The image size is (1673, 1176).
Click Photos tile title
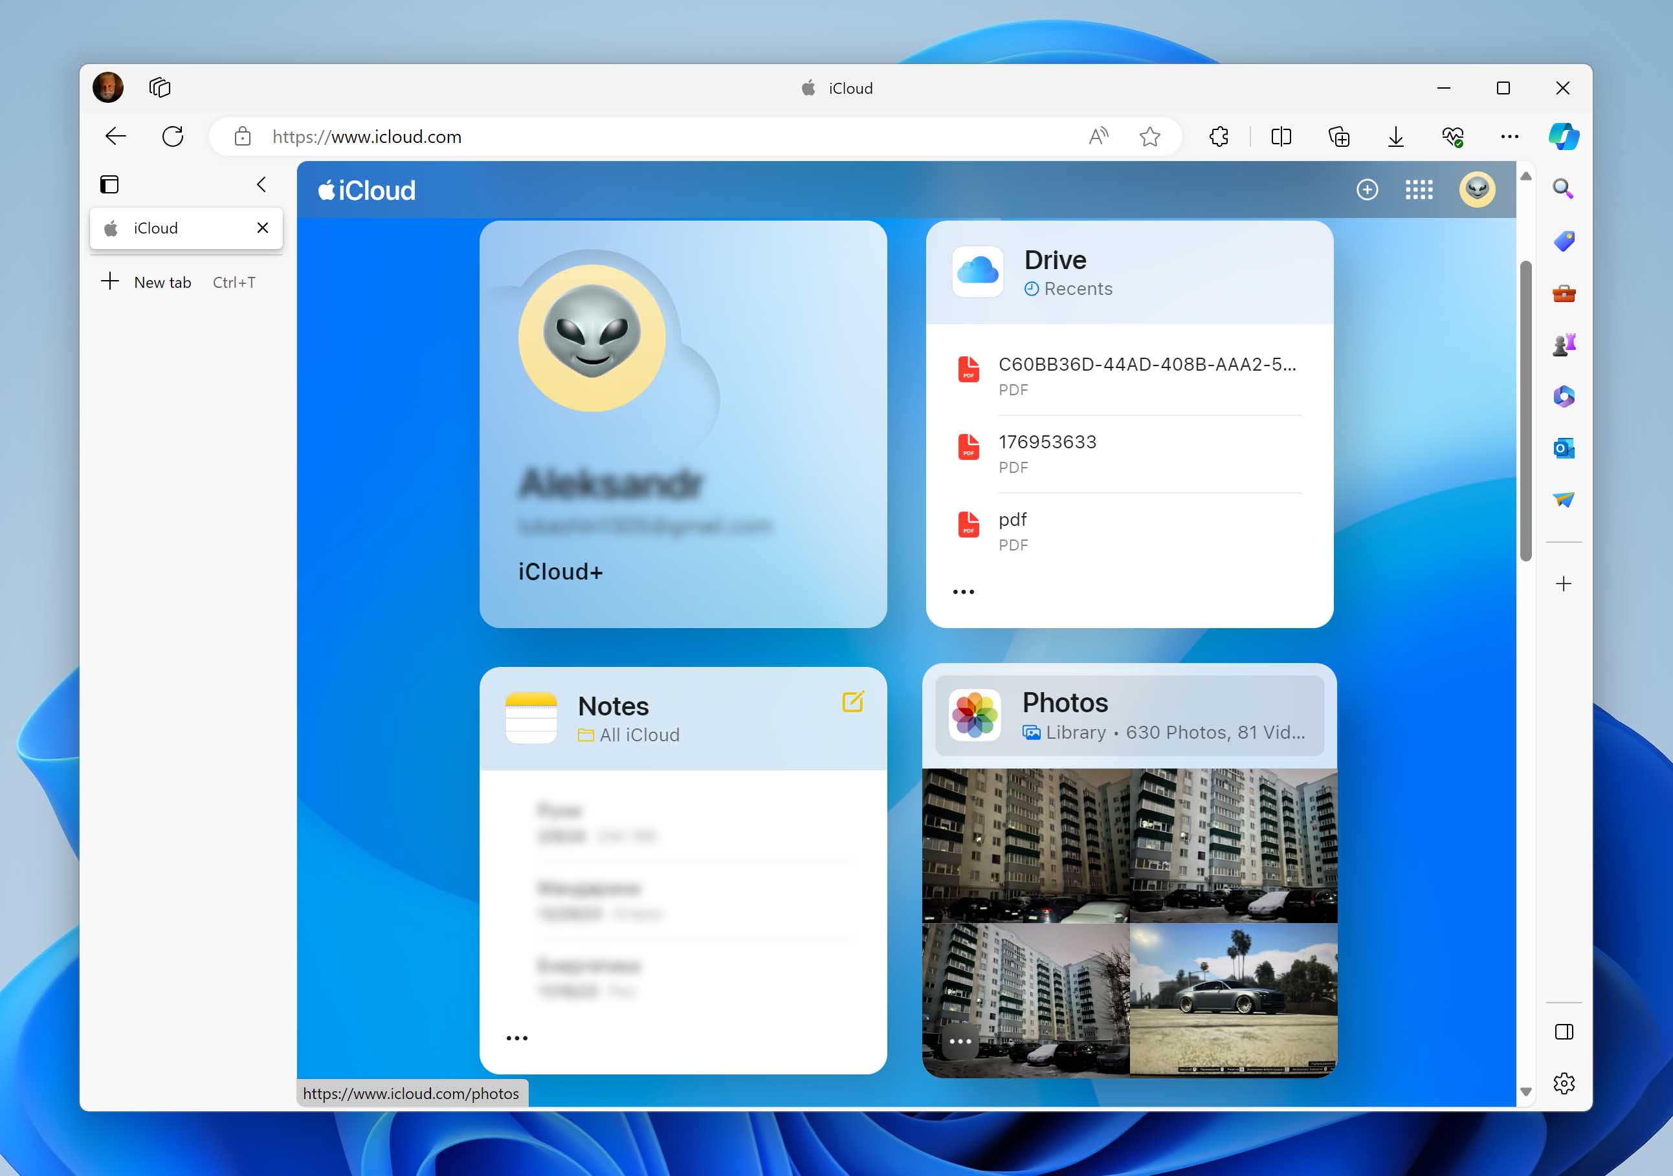coord(1065,702)
